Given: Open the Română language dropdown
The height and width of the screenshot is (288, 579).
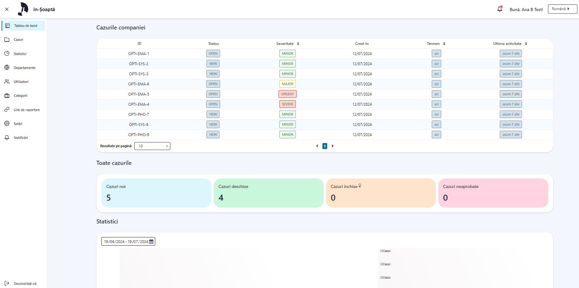Looking at the screenshot, I should point(562,9).
